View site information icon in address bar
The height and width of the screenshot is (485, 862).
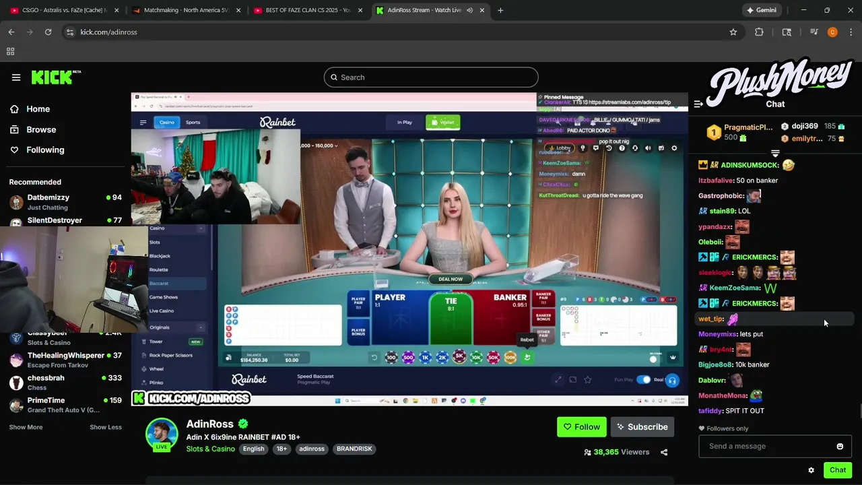pos(70,32)
